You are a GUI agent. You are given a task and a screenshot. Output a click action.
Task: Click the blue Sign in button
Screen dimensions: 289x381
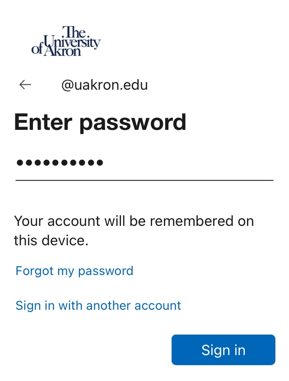(x=224, y=349)
